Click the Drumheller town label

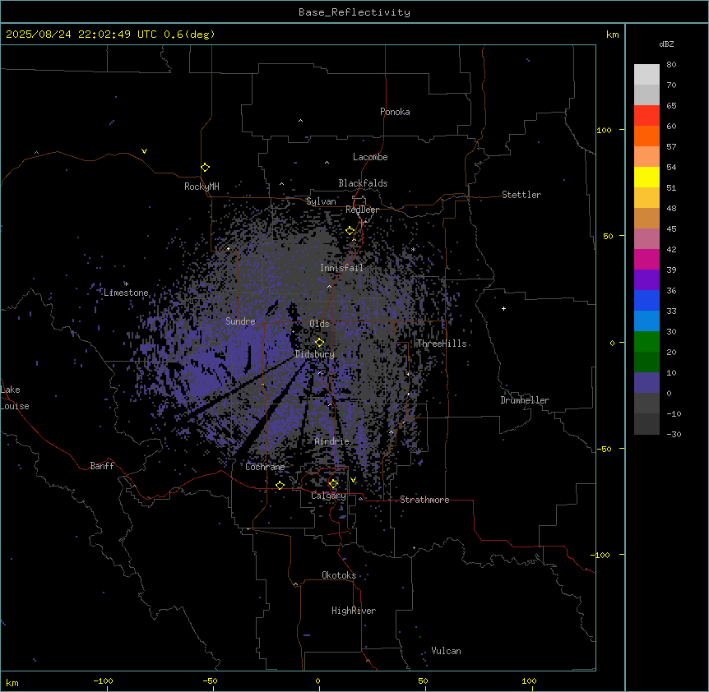tap(525, 400)
